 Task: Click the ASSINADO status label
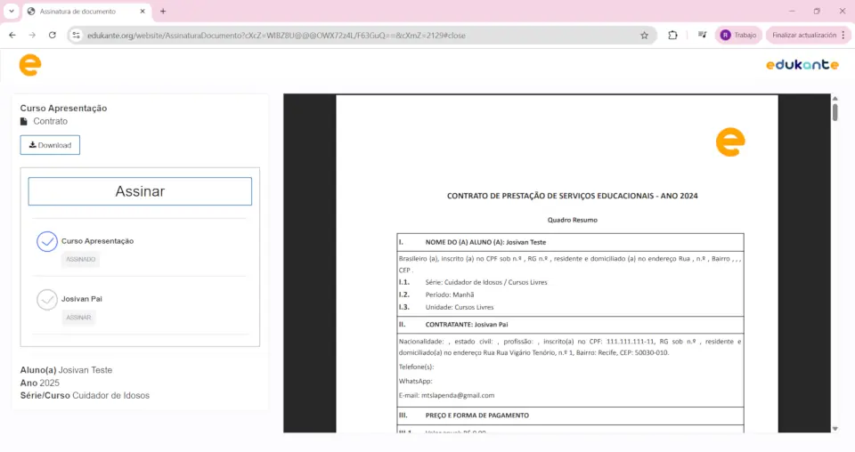tap(81, 259)
